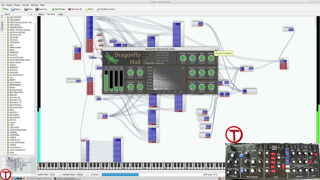
Task: Open the Buffer Size dropdown
Action: (x=55, y=174)
